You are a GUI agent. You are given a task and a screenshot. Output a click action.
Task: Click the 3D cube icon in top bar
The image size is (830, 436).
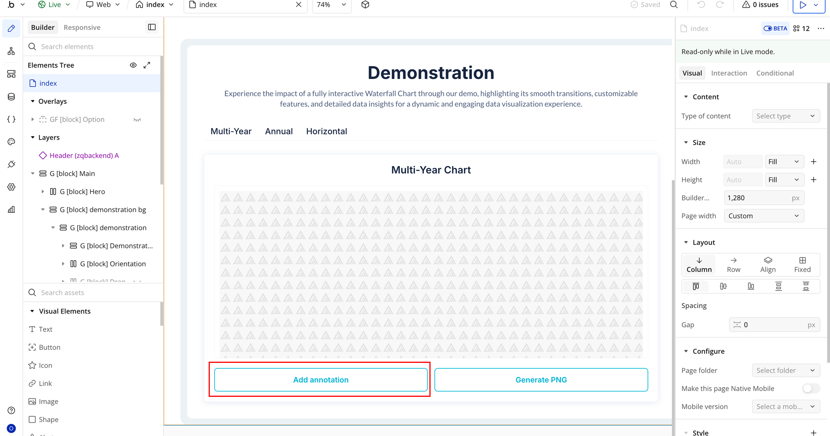[x=365, y=5]
